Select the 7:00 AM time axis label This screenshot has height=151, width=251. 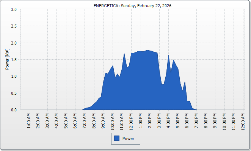(x=85, y=120)
